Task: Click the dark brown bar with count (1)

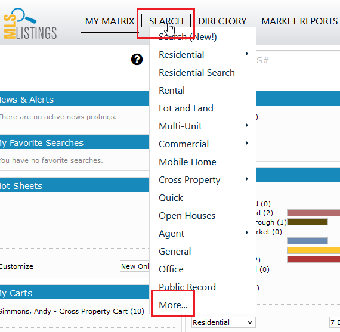Action: click(x=307, y=222)
